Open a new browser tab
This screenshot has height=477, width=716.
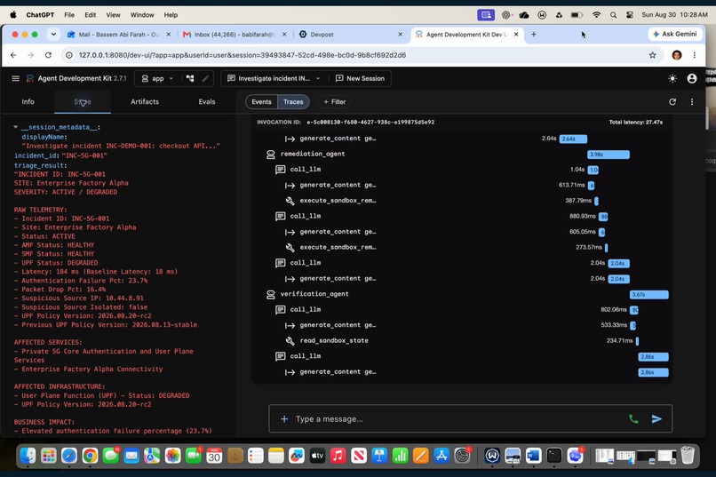[x=533, y=35]
